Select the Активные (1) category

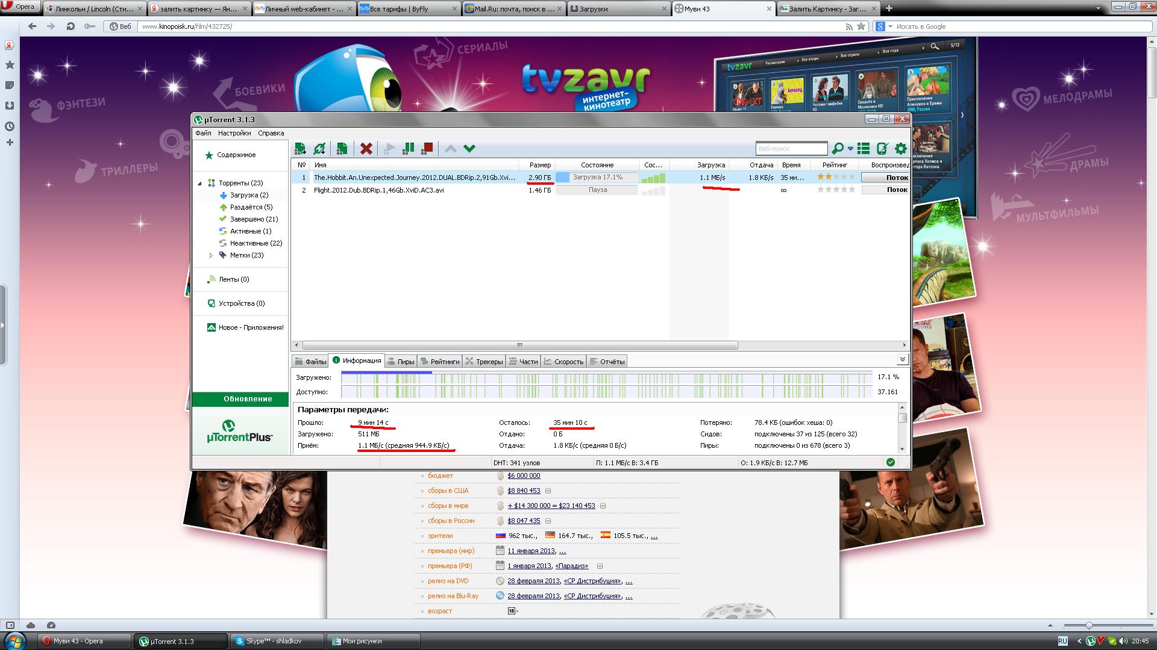click(x=250, y=231)
